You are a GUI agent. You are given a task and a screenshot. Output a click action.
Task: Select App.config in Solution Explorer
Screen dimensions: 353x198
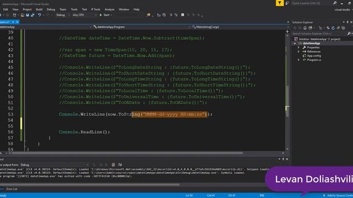(314, 56)
